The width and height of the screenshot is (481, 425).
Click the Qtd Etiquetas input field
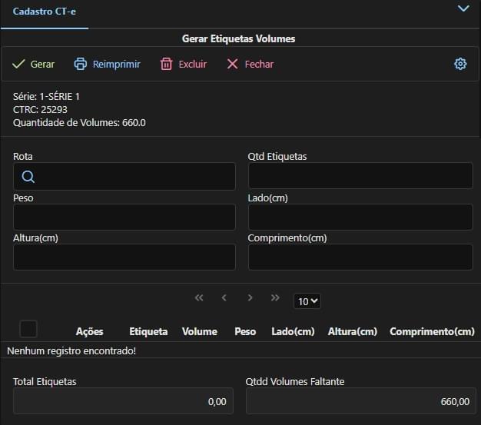[360, 176]
